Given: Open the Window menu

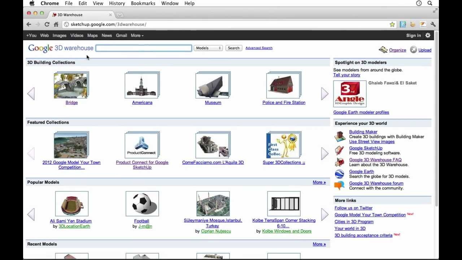Looking at the screenshot, I should point(170,3).
